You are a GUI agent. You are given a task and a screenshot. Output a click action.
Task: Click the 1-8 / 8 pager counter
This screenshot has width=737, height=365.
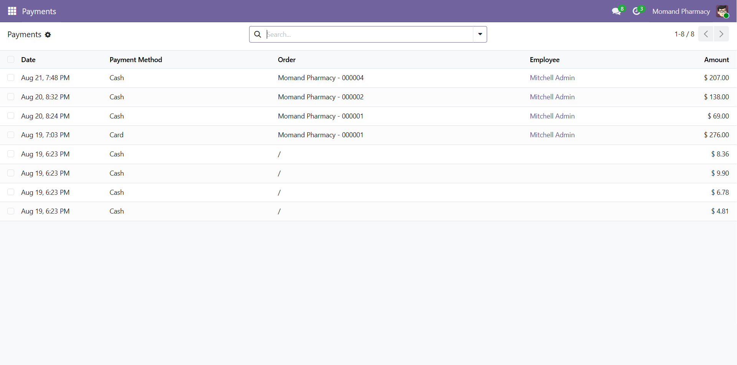pos(684,34)
